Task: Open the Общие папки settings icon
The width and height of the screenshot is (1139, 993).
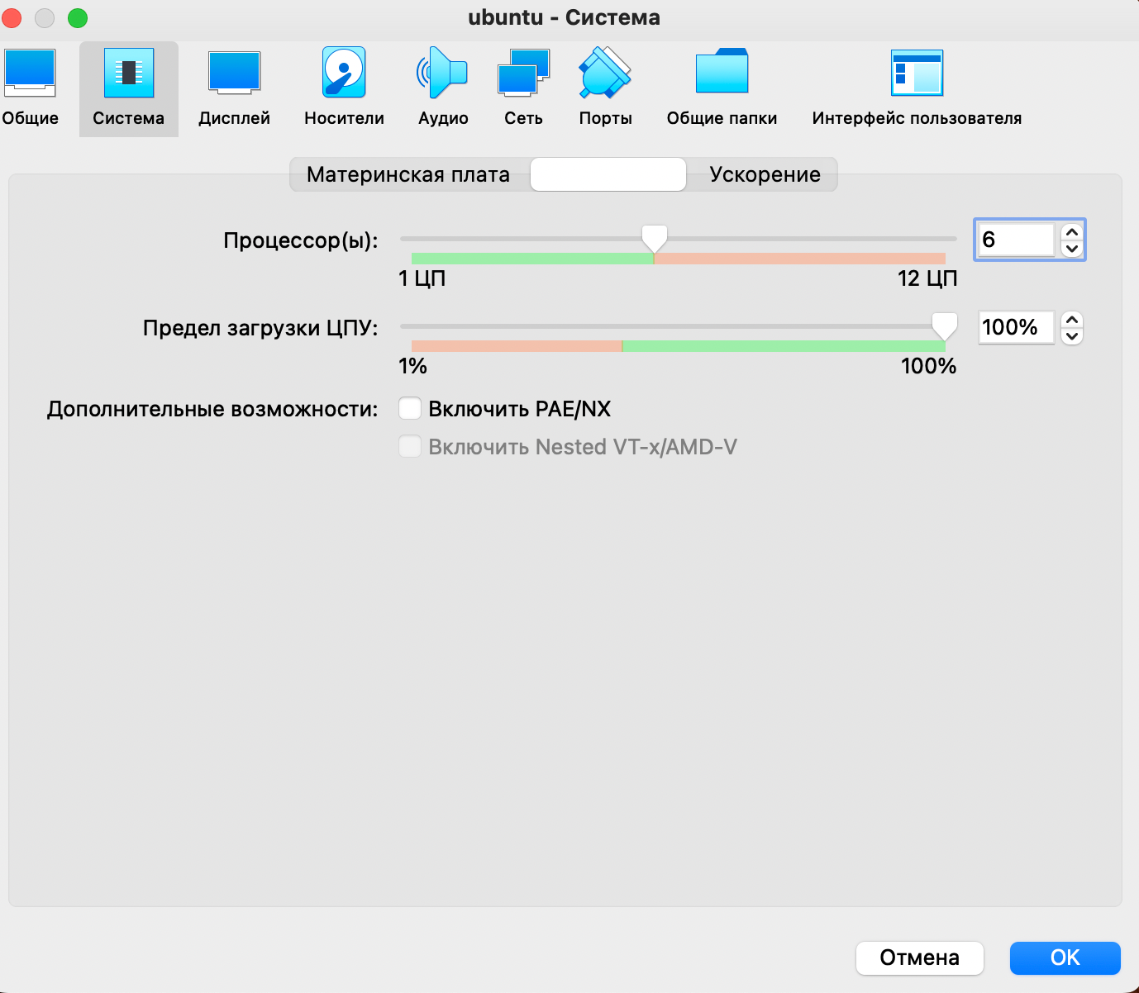Action: tap(722, 74)
